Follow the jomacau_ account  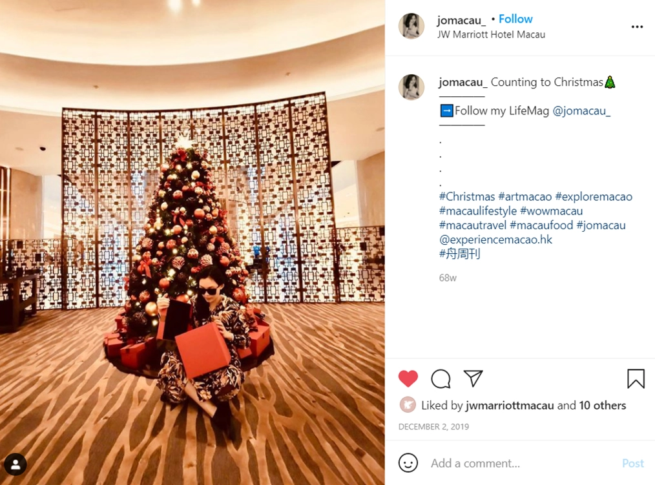(515, 19)
